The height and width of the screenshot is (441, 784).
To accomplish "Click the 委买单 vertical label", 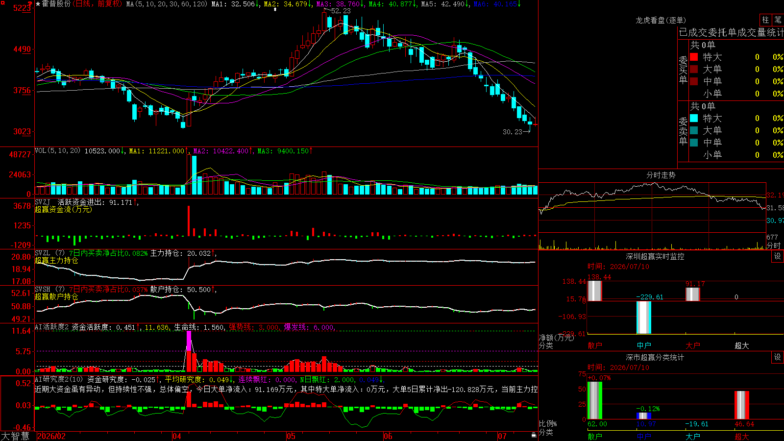I will (x=683, y=70).
